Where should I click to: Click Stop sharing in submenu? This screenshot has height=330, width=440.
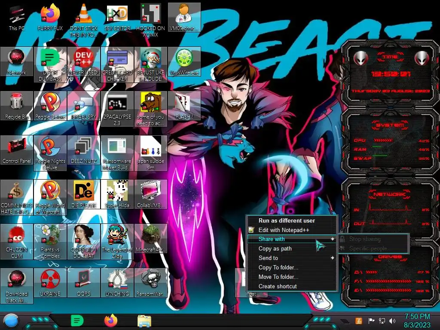pos(373,239)
